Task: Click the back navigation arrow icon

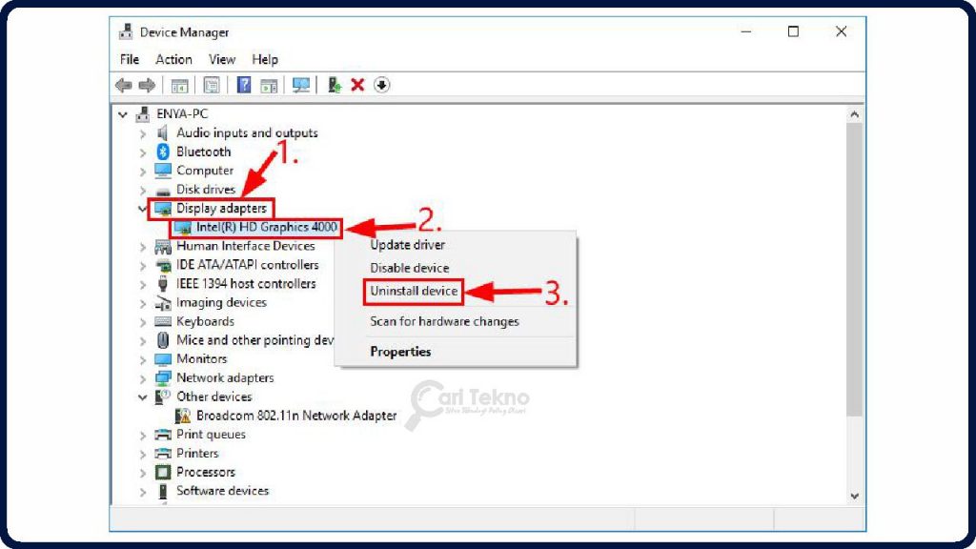Action: pyautogui.click(x=124, y=85)
